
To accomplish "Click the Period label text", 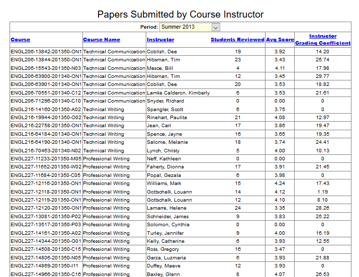I will 149,27.
